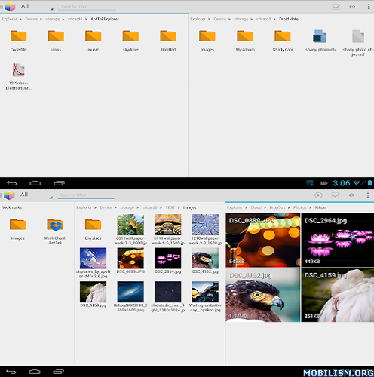
Task: Select the DroidMate breadcrumb label
Action: pos(289,19)
